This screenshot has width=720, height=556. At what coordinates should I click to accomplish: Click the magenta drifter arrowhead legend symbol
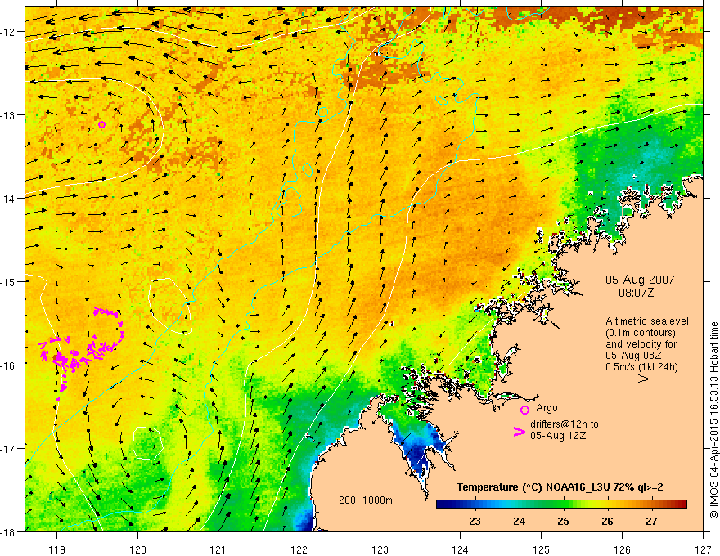[520, 432]
